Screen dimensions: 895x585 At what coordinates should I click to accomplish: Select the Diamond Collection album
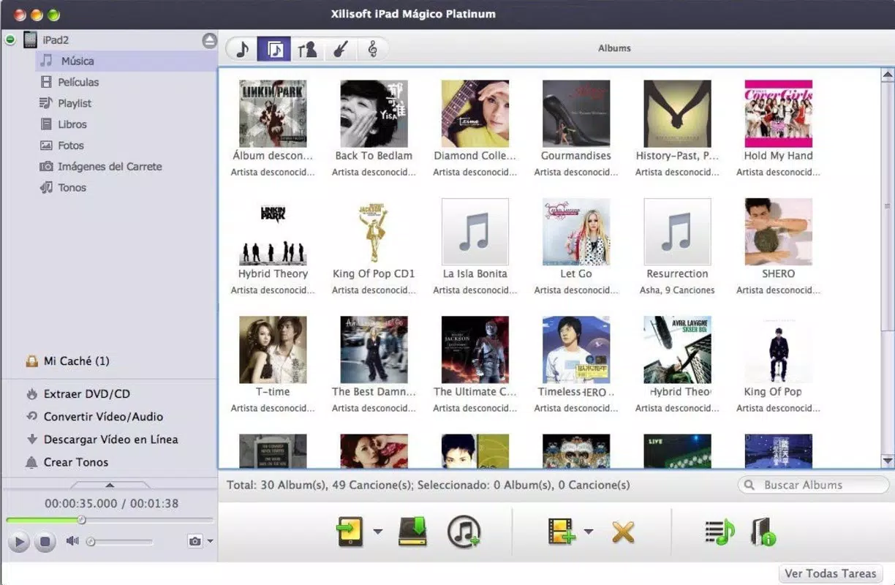475,113
